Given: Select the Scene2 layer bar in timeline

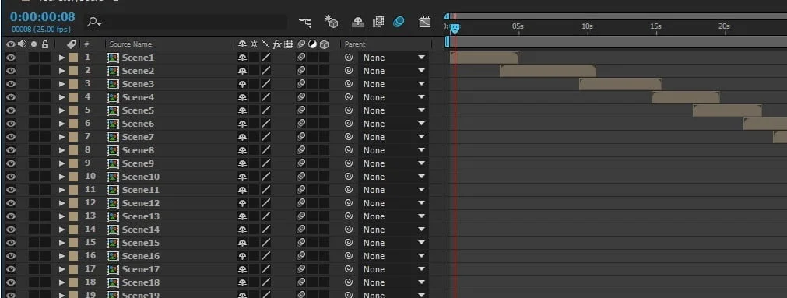Looking at the screenshot, I should [547, 71].
